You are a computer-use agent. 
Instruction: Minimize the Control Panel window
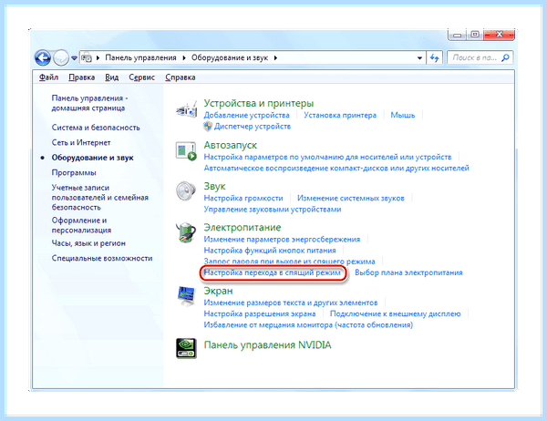(x=458, y=35)
